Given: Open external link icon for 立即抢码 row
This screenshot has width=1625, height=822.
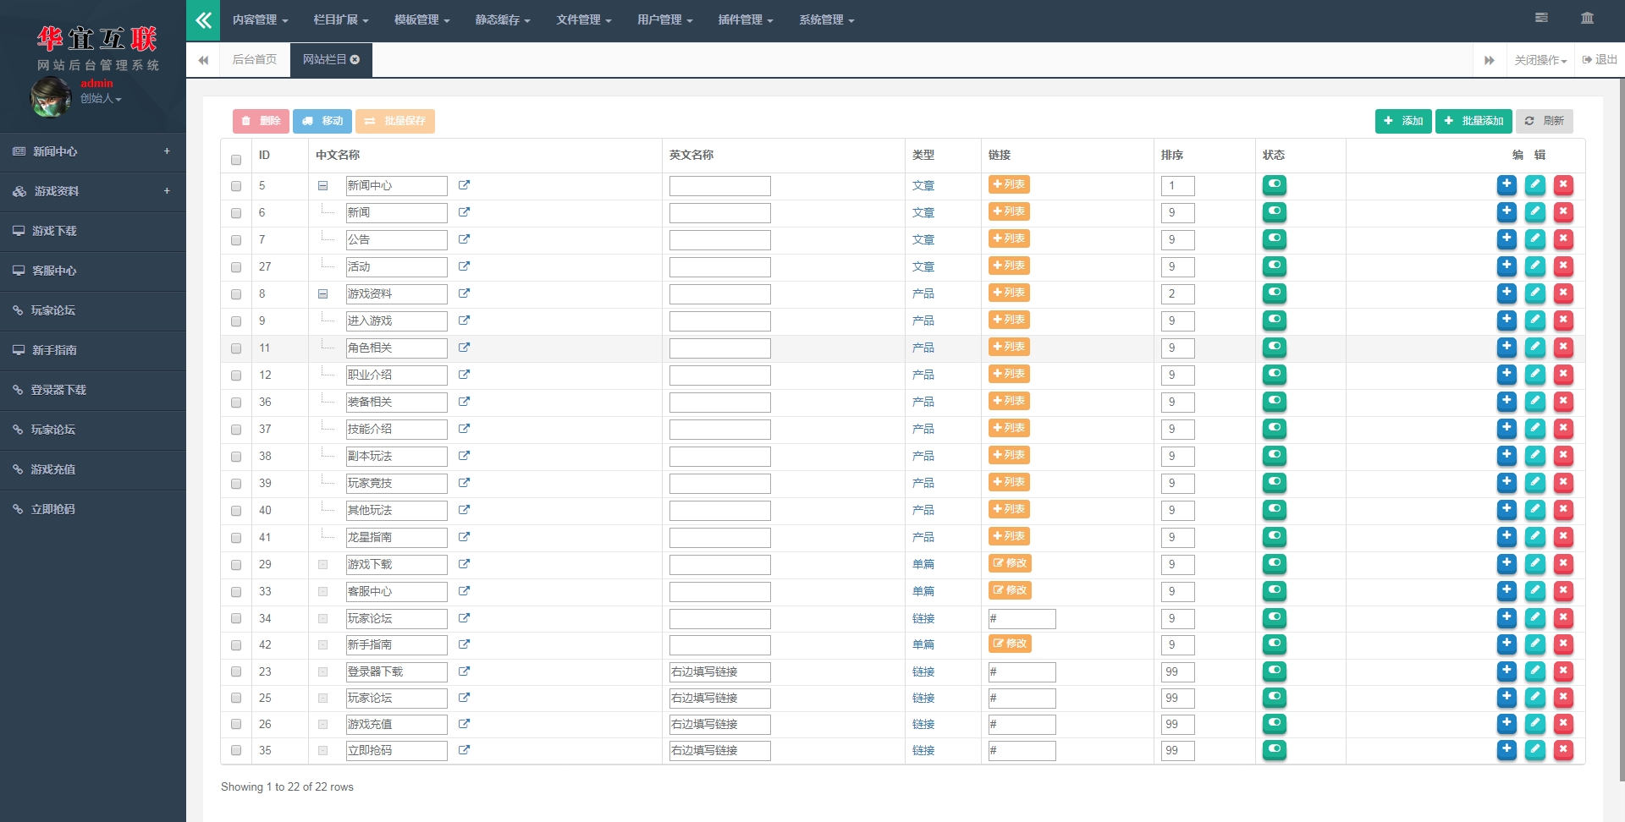Looking at the screenshot, I should coord(464,750).
